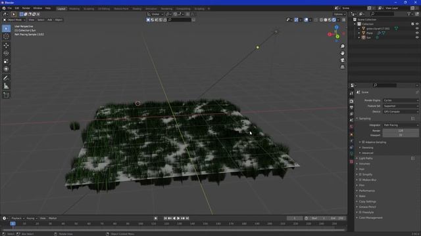Open the File menu
The height and width of the screenshot is (236, 421).
pos(10,9)
